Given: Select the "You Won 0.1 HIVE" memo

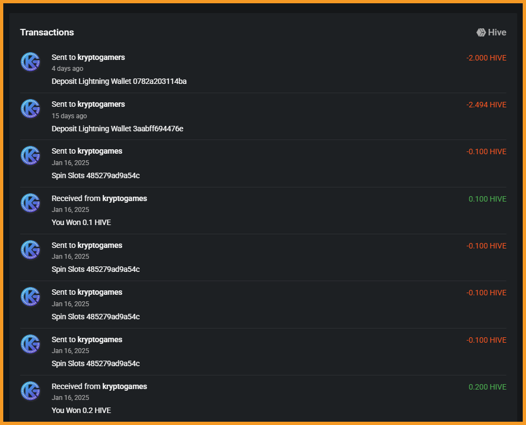Looking at the screenshot, I should pos(81,222).
